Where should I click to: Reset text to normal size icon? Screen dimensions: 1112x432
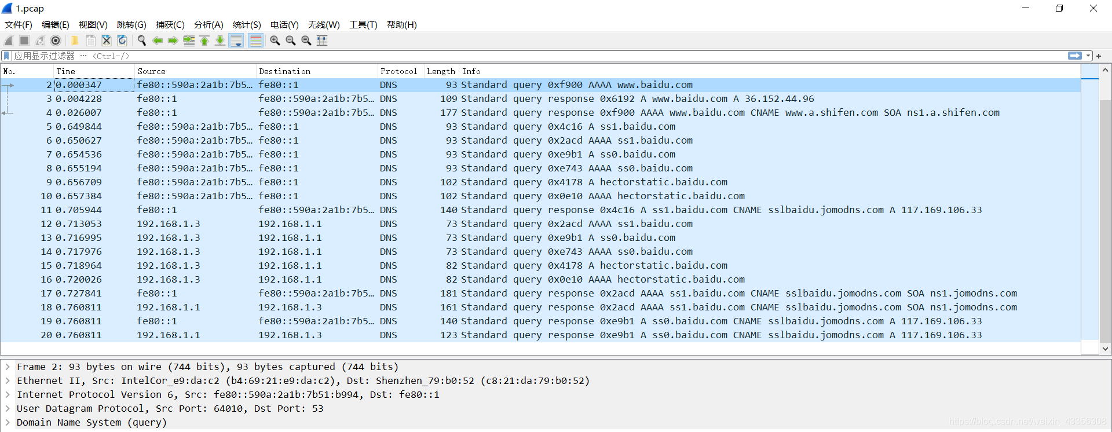pyautogui.click(x=306, y=41)
